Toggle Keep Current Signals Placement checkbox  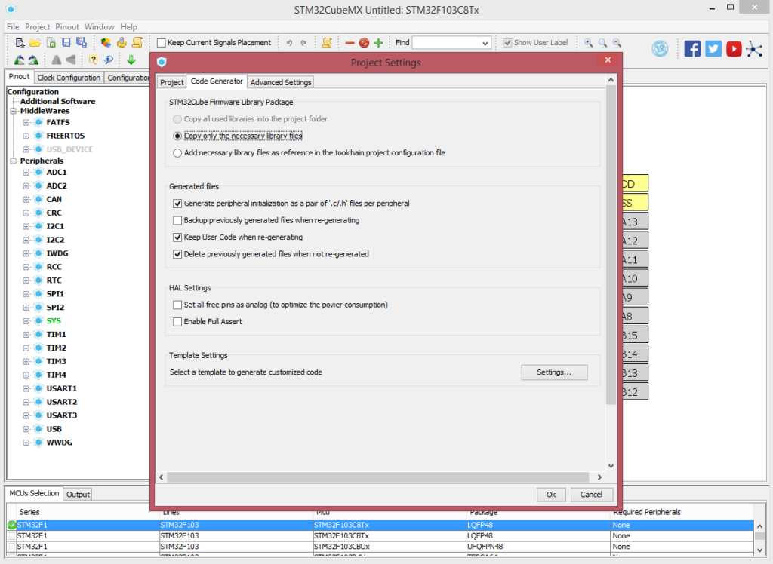tap(162, 43)
